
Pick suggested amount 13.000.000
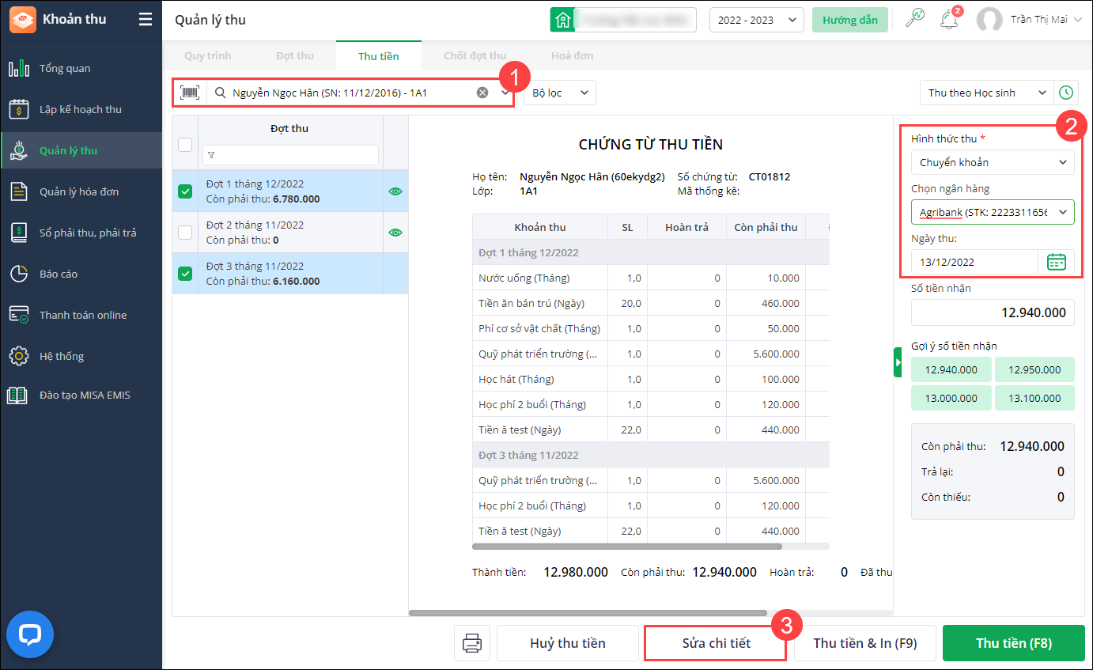[951, 398]
